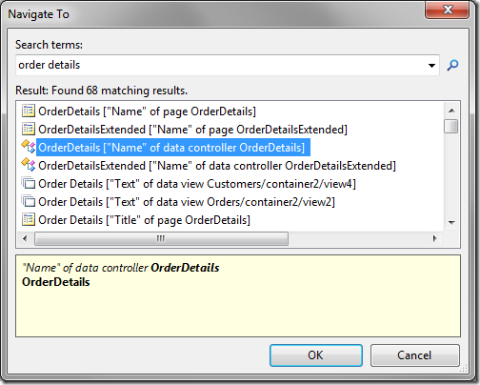Open the search terms dropdown arrow
The image size is (480, 385).
click(x=431, y=66)
